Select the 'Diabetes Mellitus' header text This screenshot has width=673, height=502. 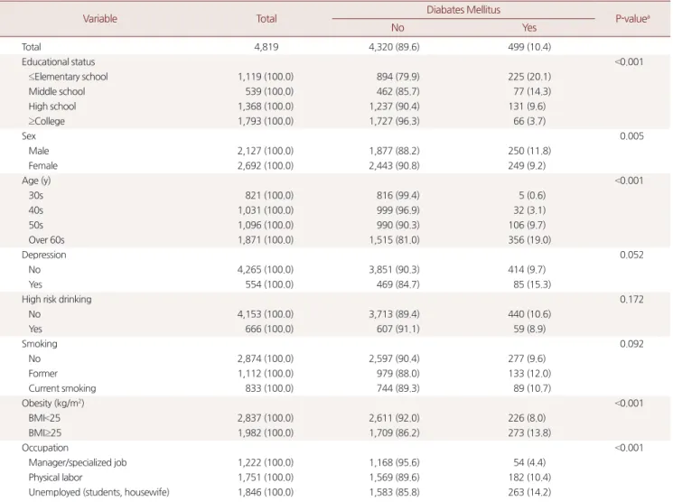[463, 9]
